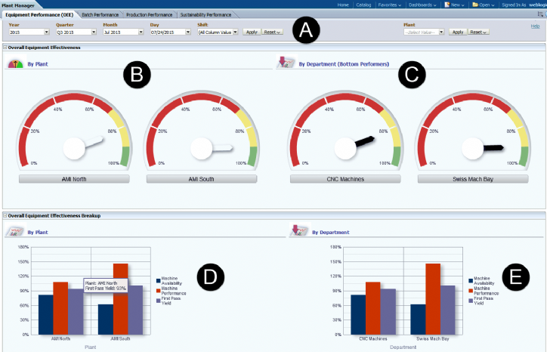Click the Swiss Mach Bay gauge needle

pyautogui.click(x=491, y=147)
